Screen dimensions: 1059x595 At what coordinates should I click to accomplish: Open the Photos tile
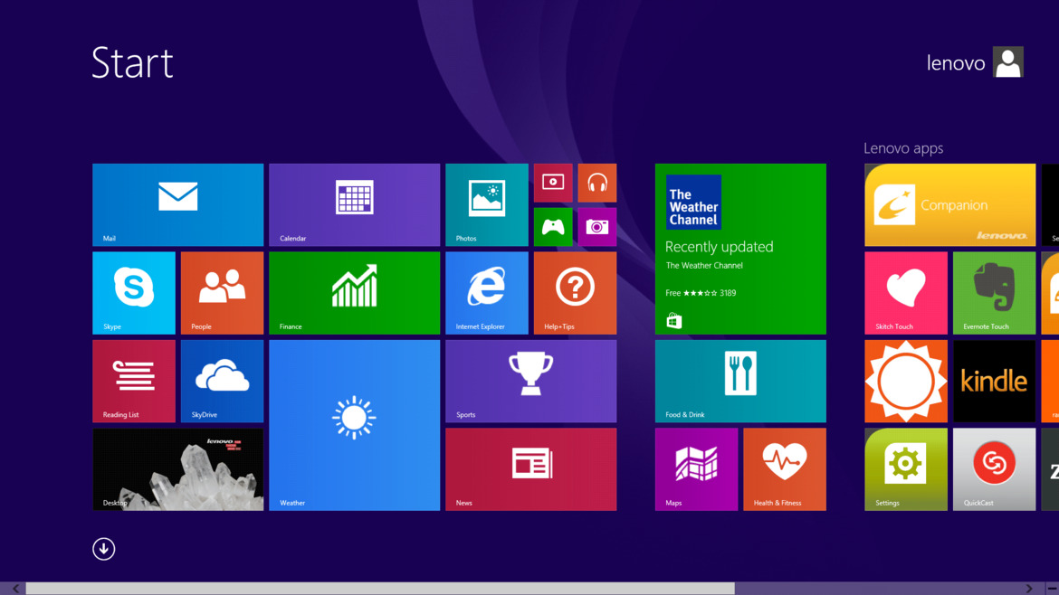tap(486, 204)
